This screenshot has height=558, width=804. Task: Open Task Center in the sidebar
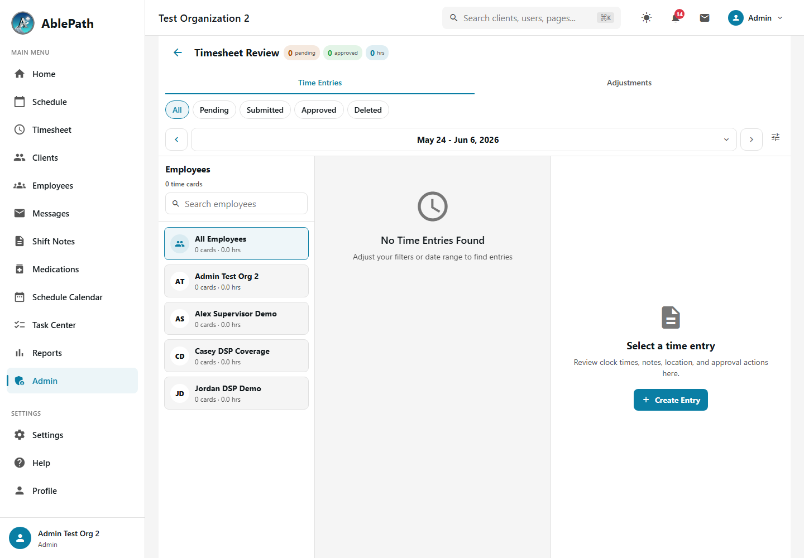coord(72,325)
